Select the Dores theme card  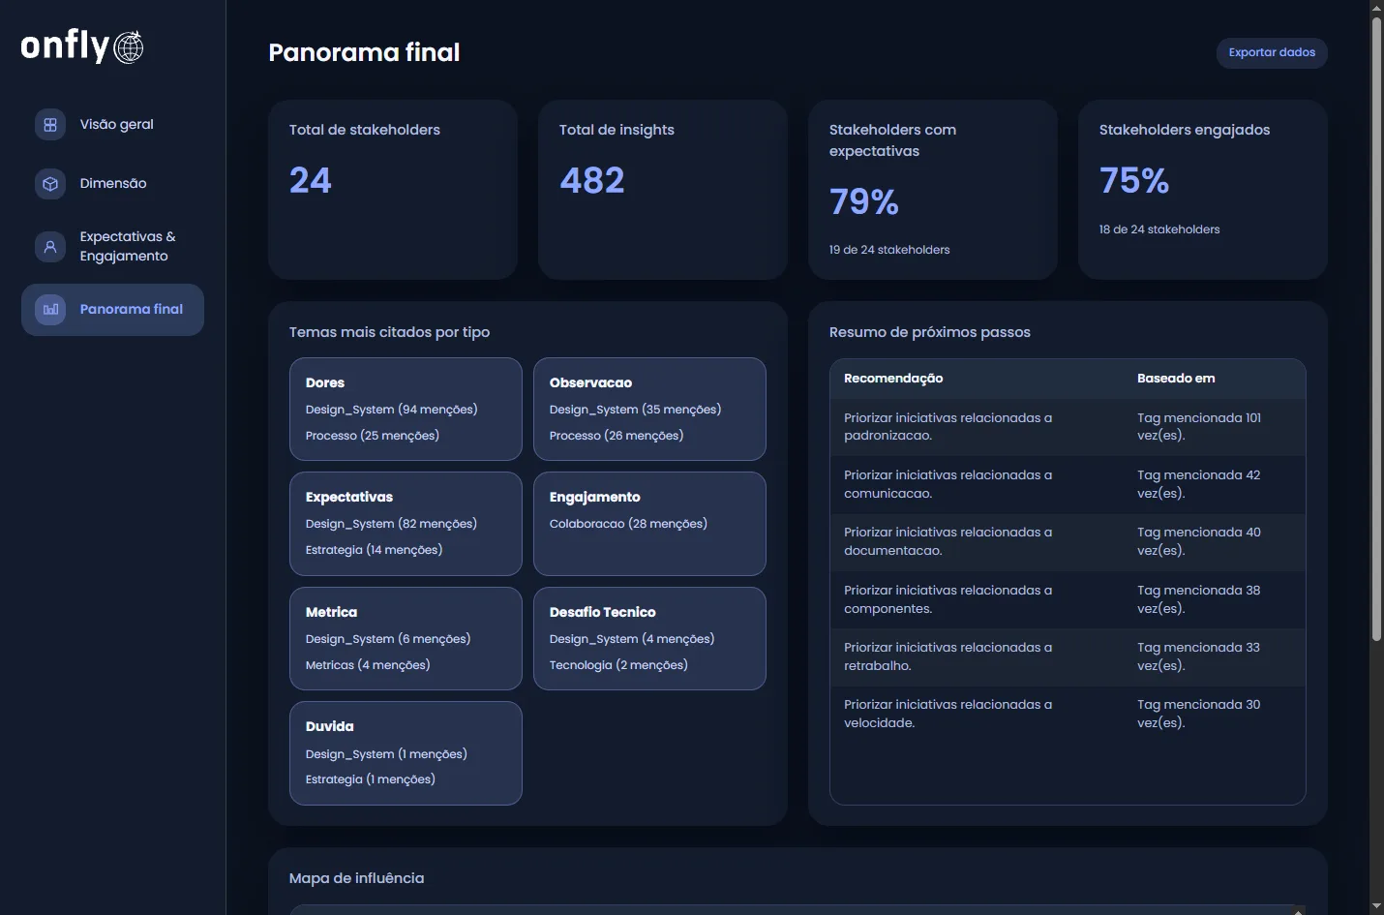[x=406, y=410]
